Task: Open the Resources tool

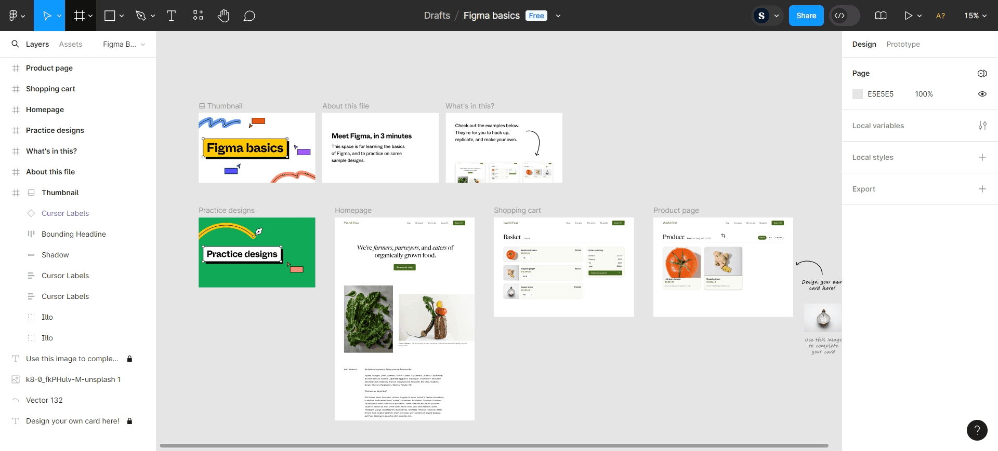Action: 198,16
